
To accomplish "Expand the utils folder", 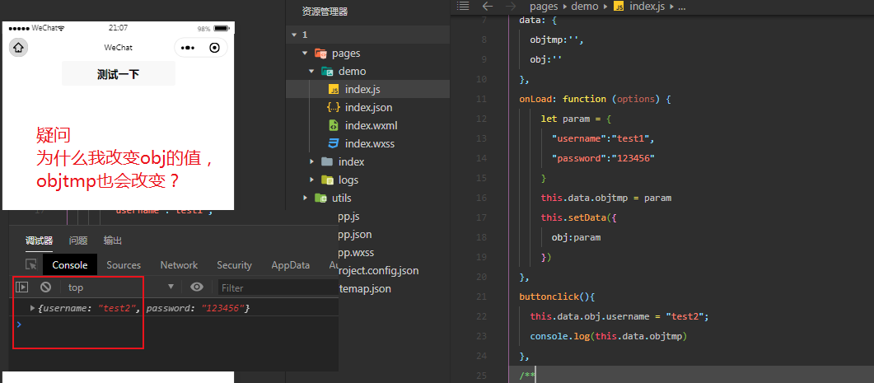I will pyautogui.click(x=305, y=198).
